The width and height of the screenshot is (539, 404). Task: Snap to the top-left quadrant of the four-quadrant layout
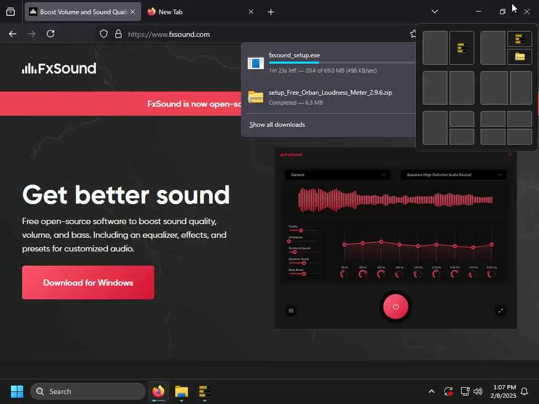coord(493,119)
